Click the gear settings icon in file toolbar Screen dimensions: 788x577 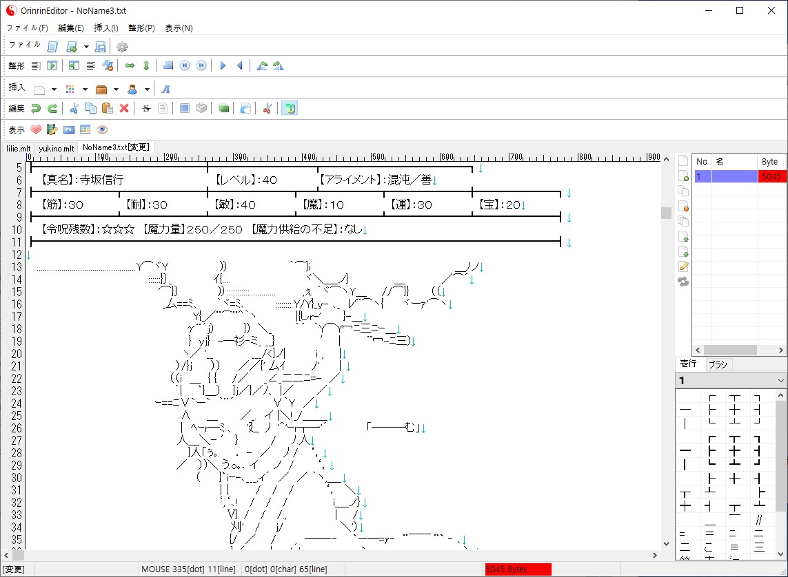pyautogui.click(x=122, y=47)
